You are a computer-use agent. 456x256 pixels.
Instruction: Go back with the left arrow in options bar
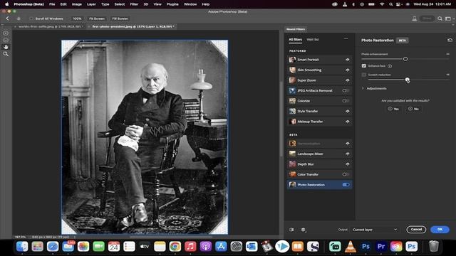pyautogui.click(x=8, y=18)
